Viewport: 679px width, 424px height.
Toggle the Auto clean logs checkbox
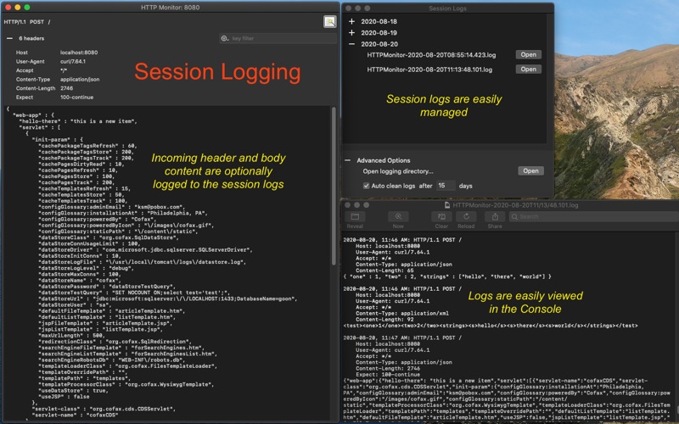coord(367,185)
